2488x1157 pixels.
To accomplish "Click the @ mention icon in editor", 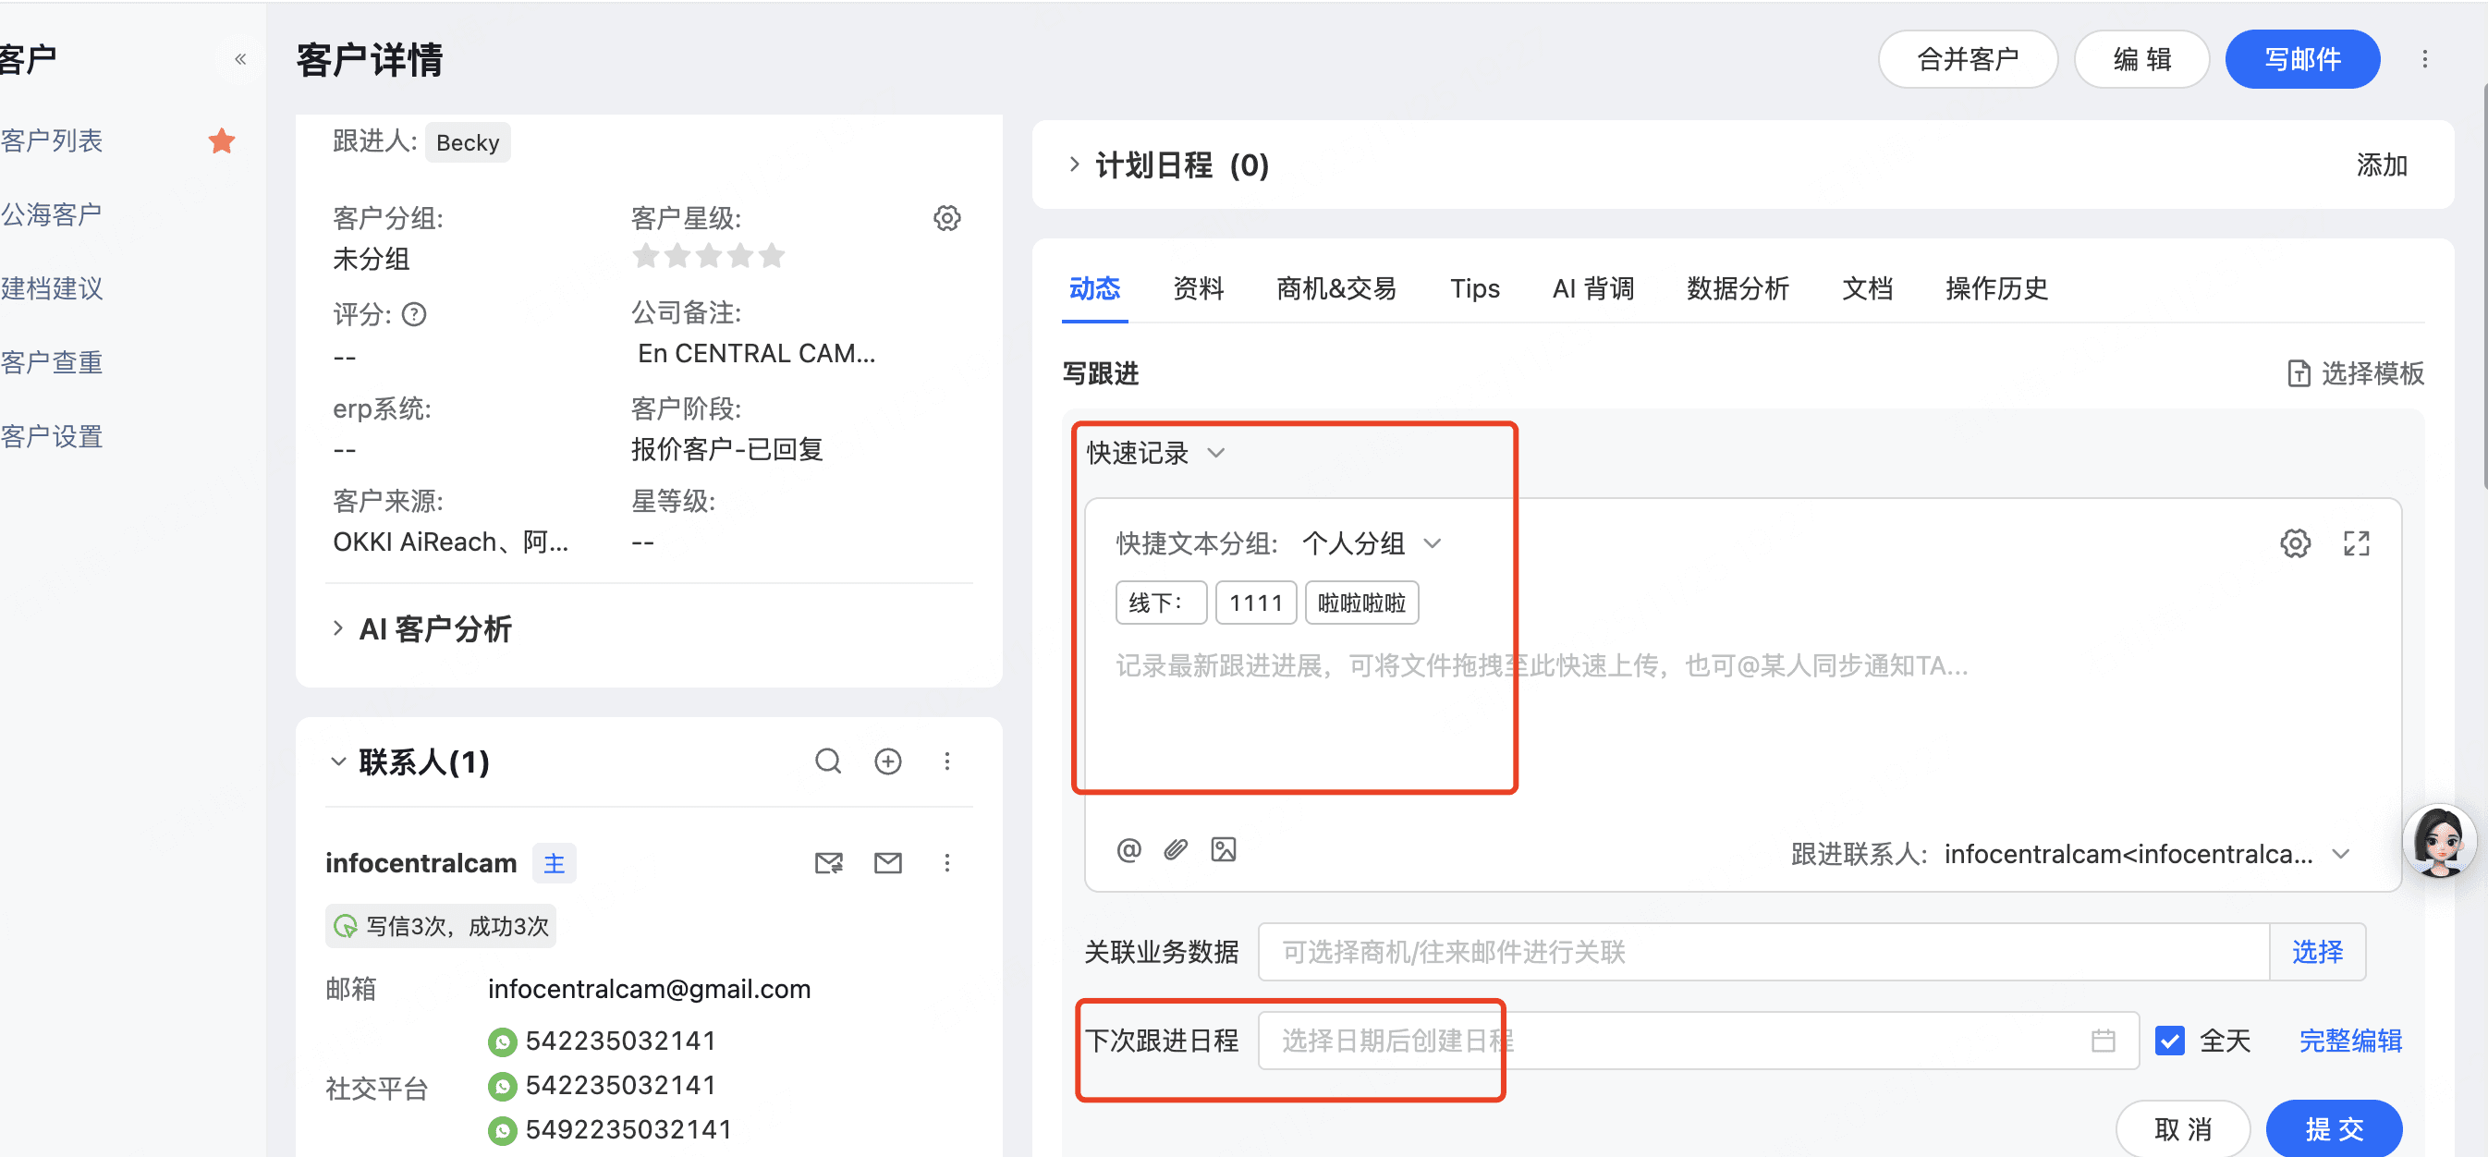I will point(1128,850).
